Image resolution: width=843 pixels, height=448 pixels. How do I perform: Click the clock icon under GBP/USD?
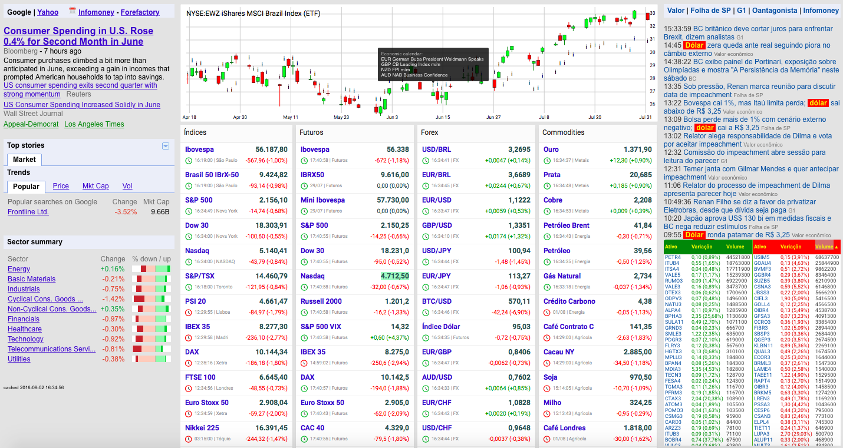tap(426, 236)
